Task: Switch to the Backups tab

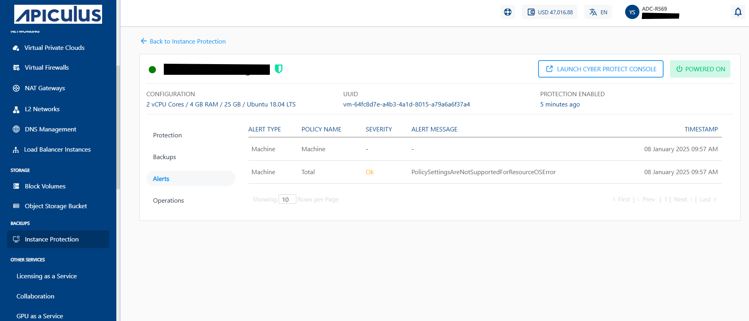Action: pos(165,157)
